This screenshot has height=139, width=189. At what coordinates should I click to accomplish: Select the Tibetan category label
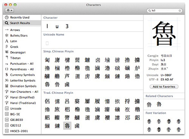pyautogui.click(x=15, y=58)
